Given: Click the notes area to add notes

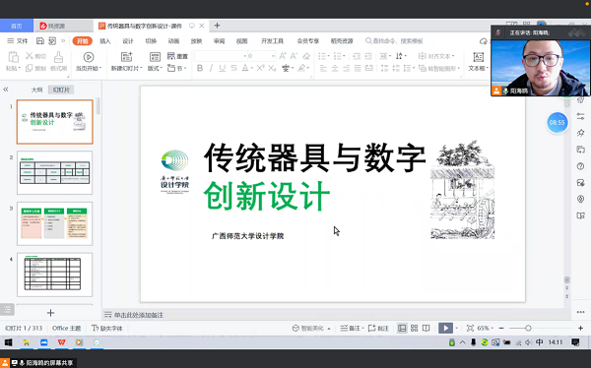Looking at the screenshot, I should 139,315.
